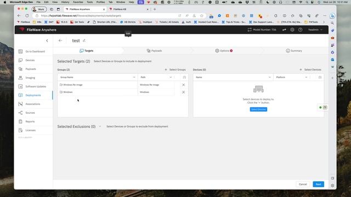351x197 pixels.
Task: Open Edge sidebar settings gear at bottom
Action: pos(332,186)
